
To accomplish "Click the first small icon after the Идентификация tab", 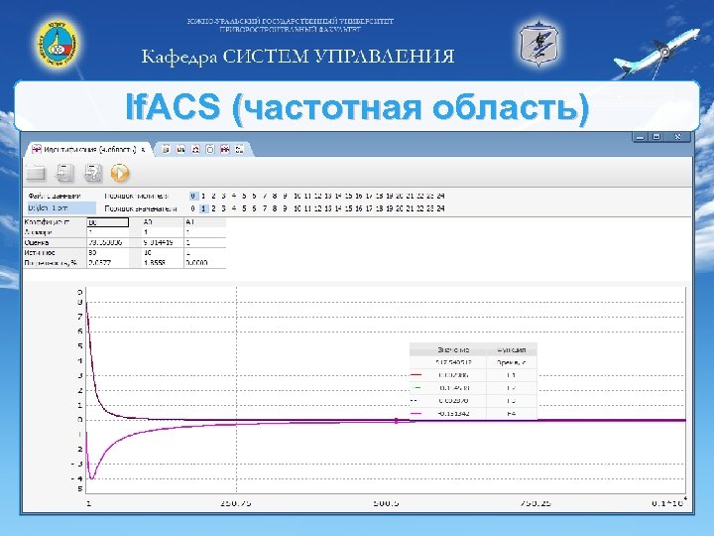I will pos(166,150).
